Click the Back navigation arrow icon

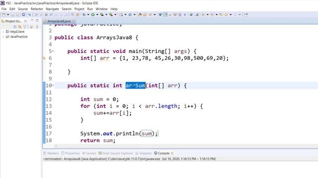(226, 14)
